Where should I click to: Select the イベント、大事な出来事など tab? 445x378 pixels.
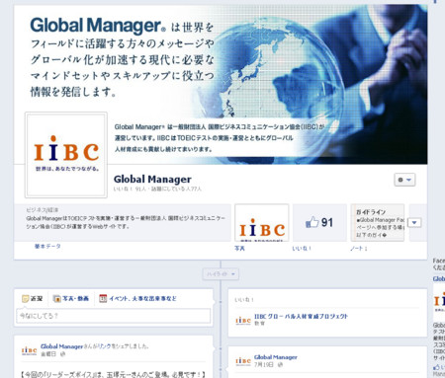pyautogui.click(x=137, y=298)
